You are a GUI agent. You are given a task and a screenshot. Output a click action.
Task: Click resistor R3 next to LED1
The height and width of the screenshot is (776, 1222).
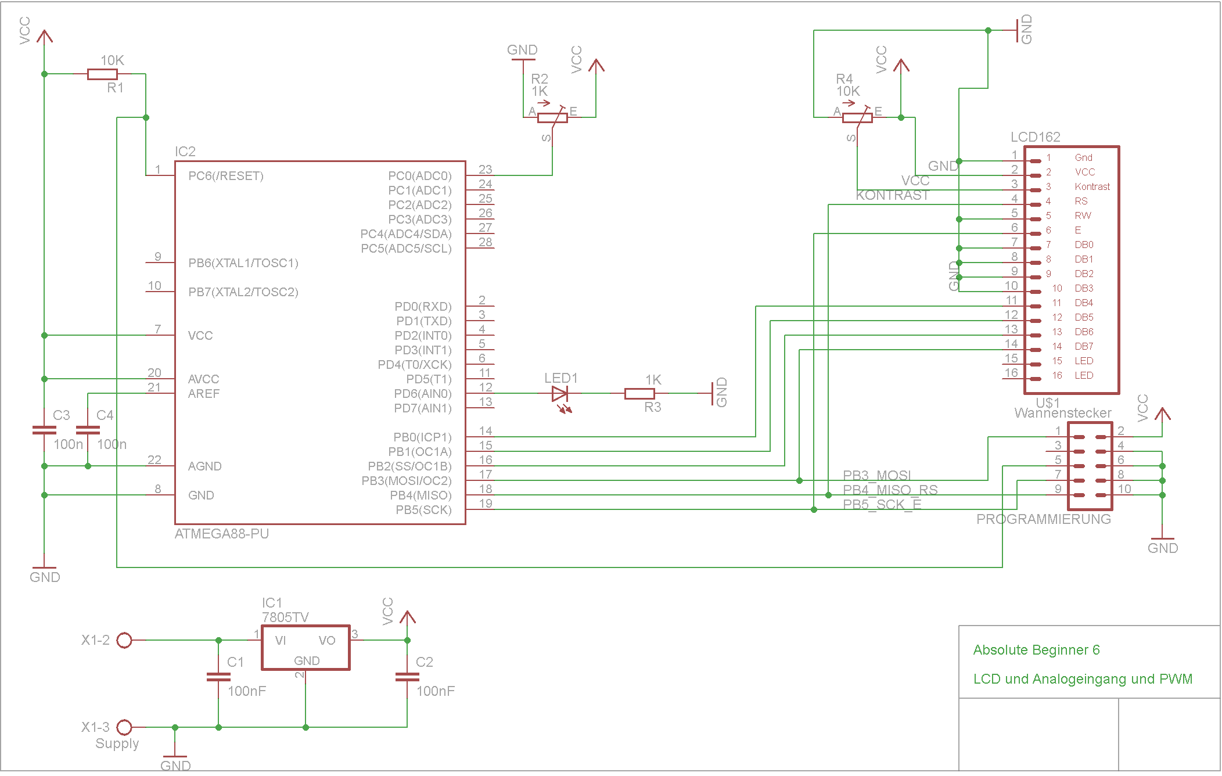(639, 394)
